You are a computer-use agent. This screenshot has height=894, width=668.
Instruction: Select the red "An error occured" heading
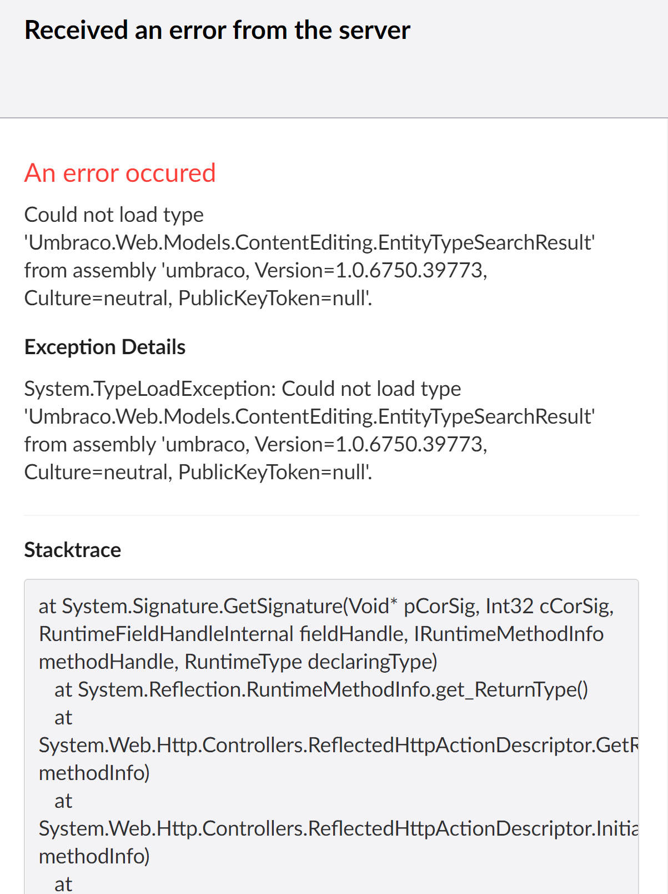pos(120,173)
